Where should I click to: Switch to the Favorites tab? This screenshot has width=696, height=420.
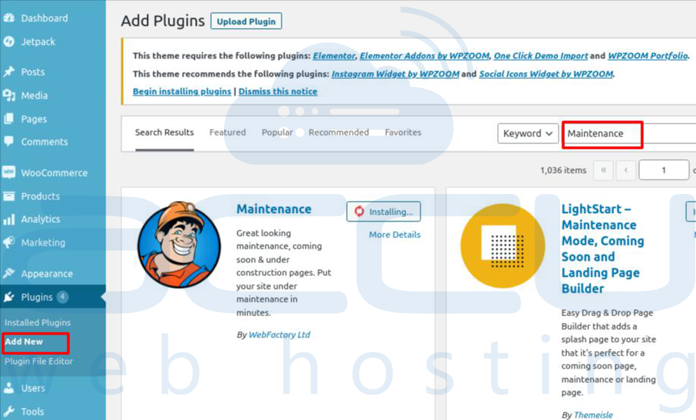403,132
